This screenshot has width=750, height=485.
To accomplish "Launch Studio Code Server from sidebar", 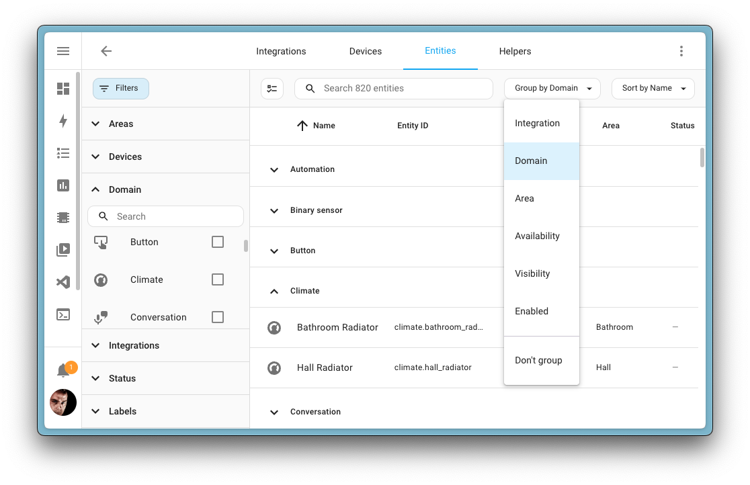I will pyautogui.click(x=62, y=282).
